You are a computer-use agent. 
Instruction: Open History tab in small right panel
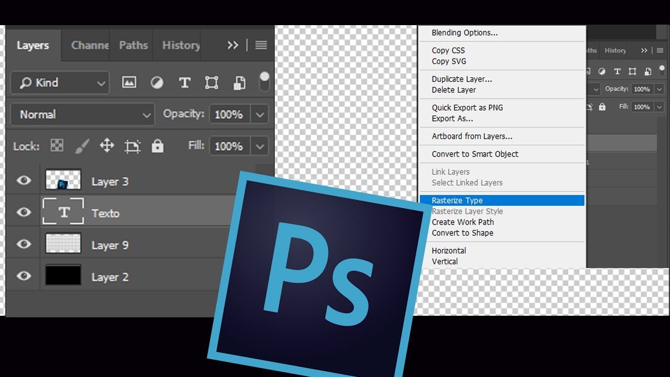pyautogui.click(x=615, y=50)
